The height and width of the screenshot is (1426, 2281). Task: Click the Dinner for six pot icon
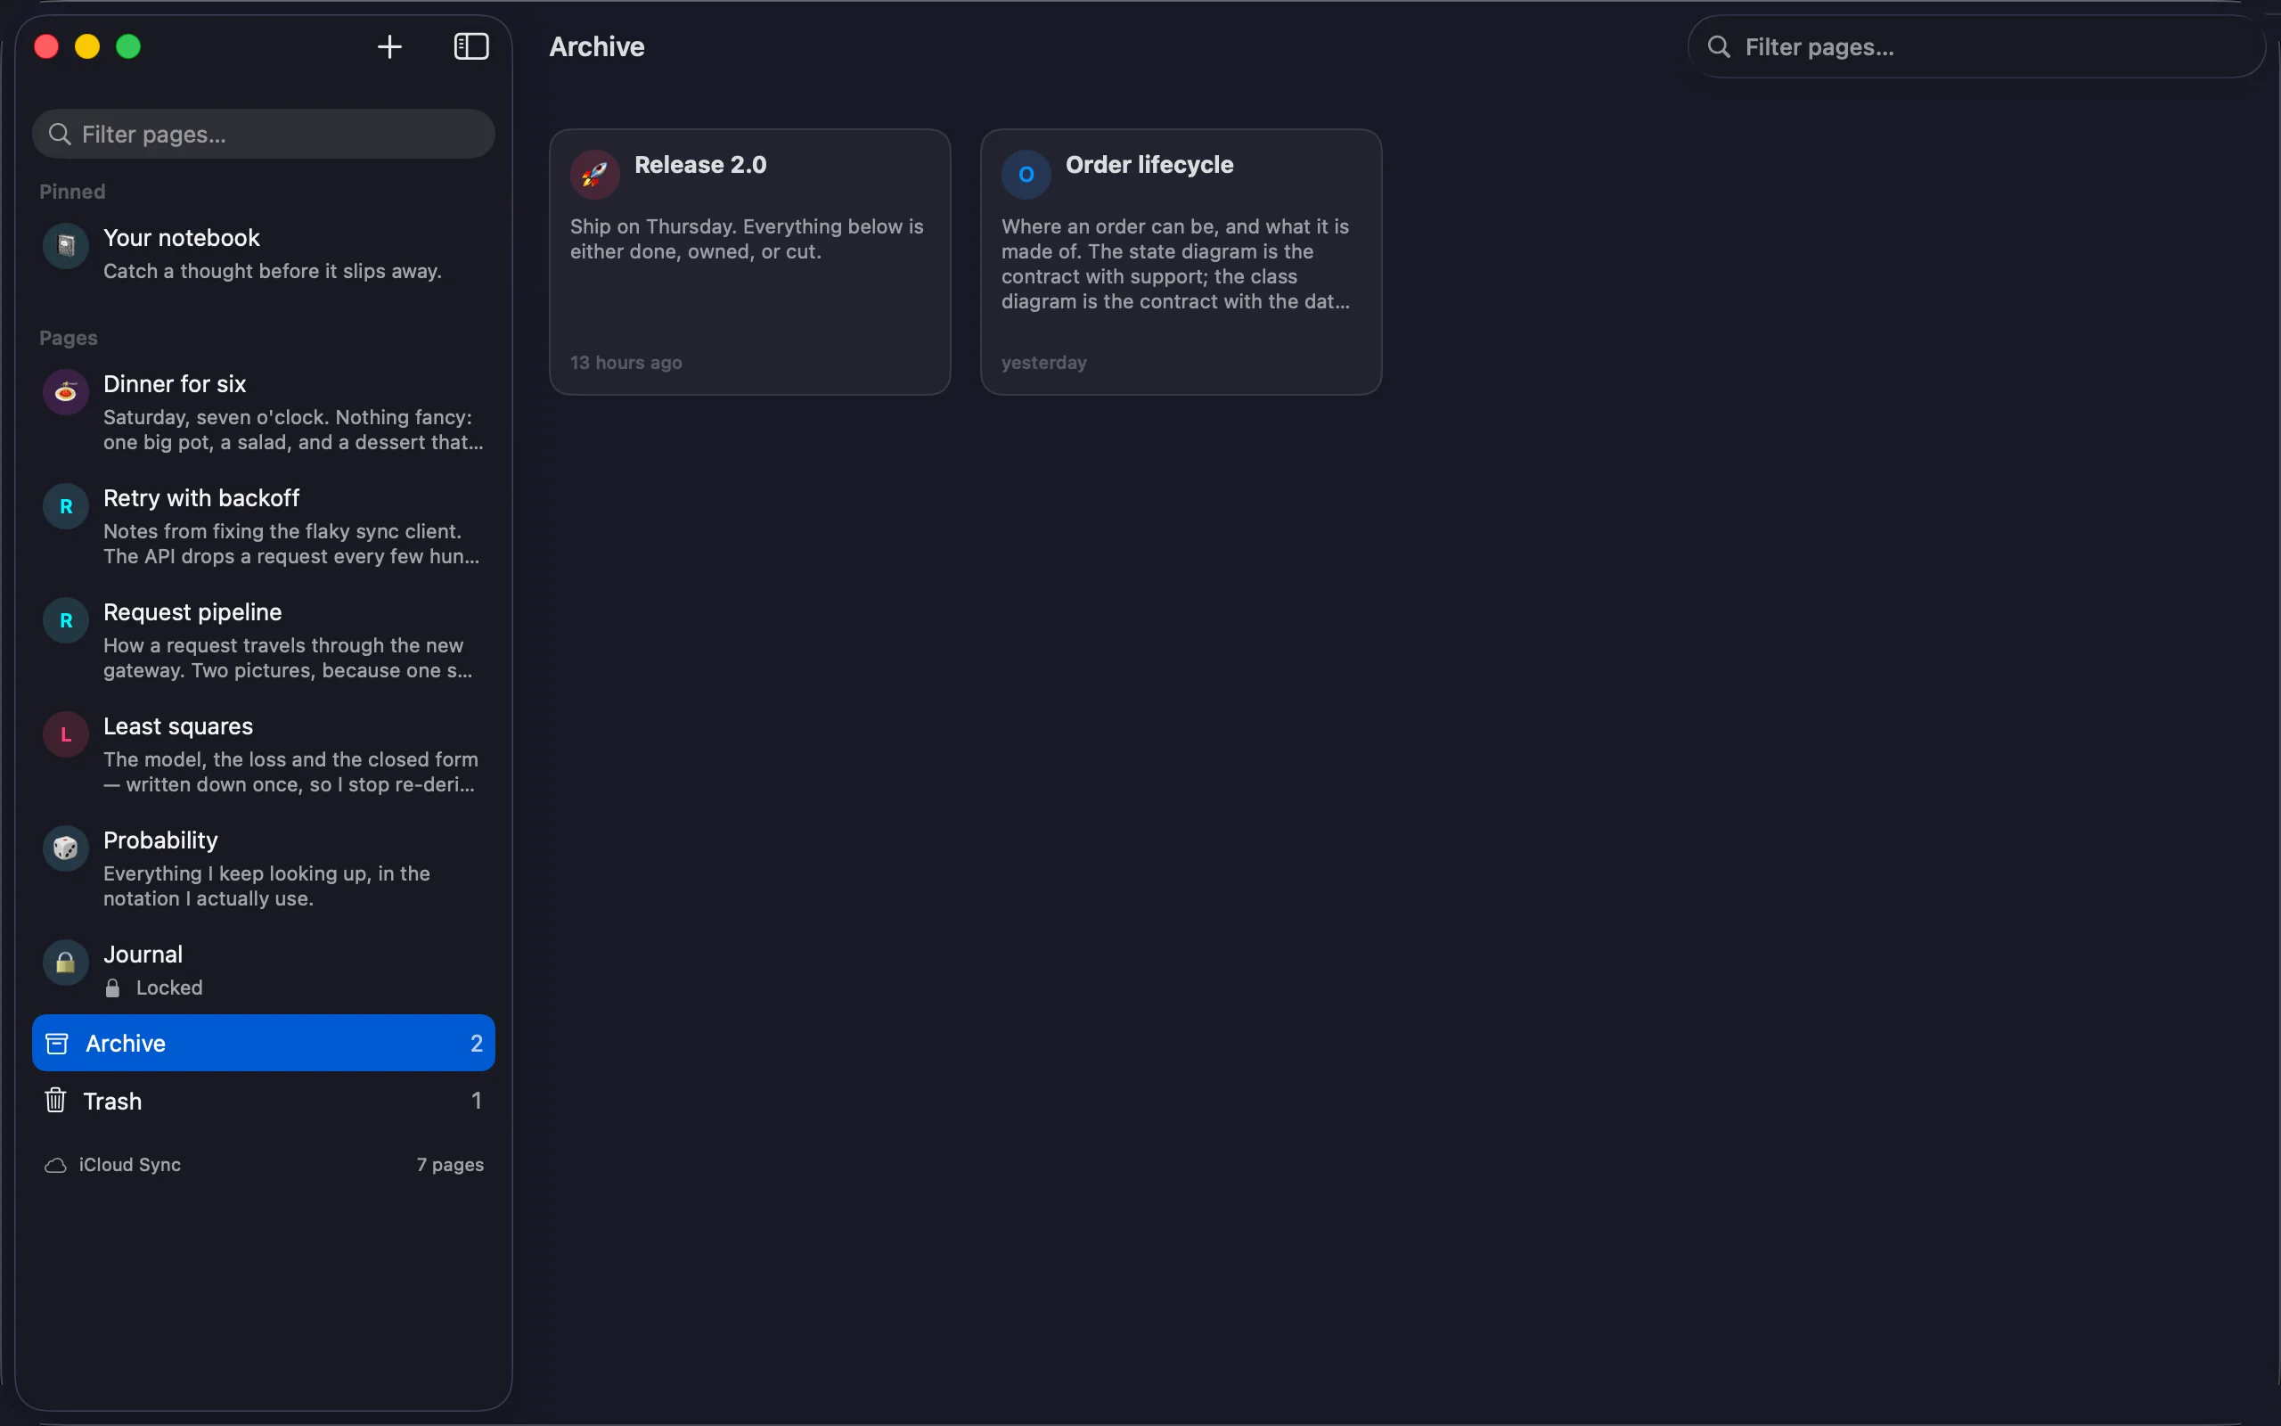66,392
